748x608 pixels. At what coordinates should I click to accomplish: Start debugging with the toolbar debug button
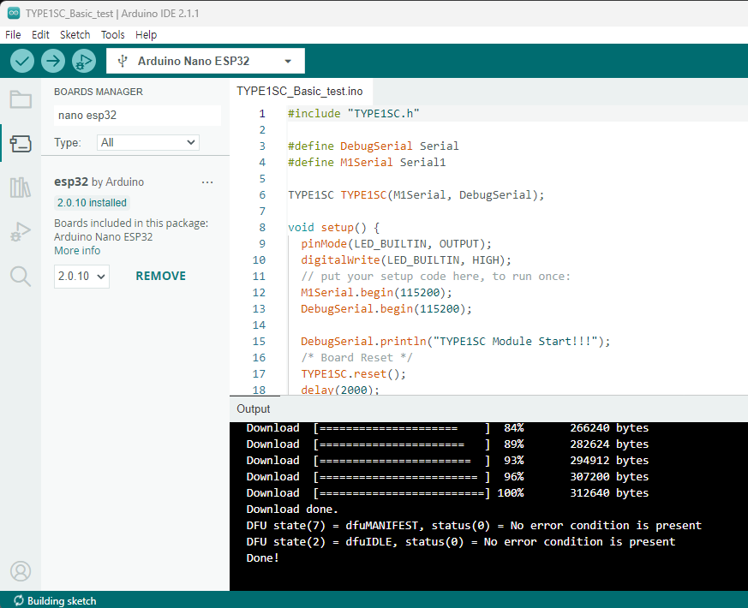click(84, 61)
